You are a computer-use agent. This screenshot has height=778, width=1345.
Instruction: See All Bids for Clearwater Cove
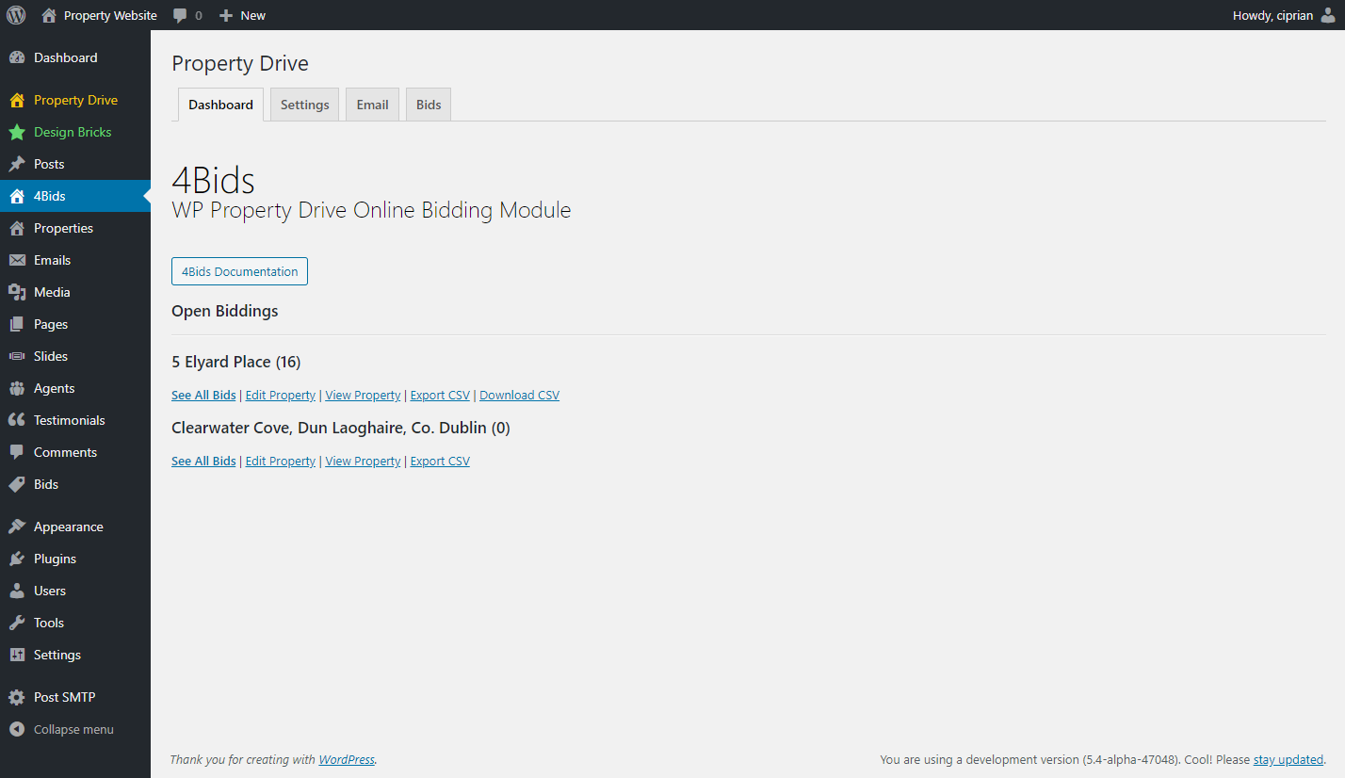tap(203, 462)
